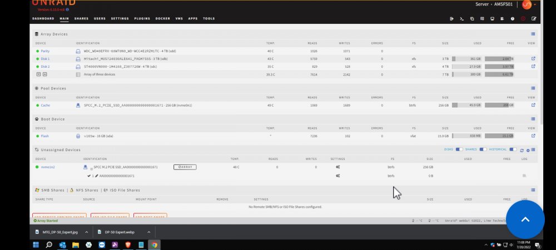Click the red power icon in the top toolbar
Screen dimensions: 556x250
(523, 19)
